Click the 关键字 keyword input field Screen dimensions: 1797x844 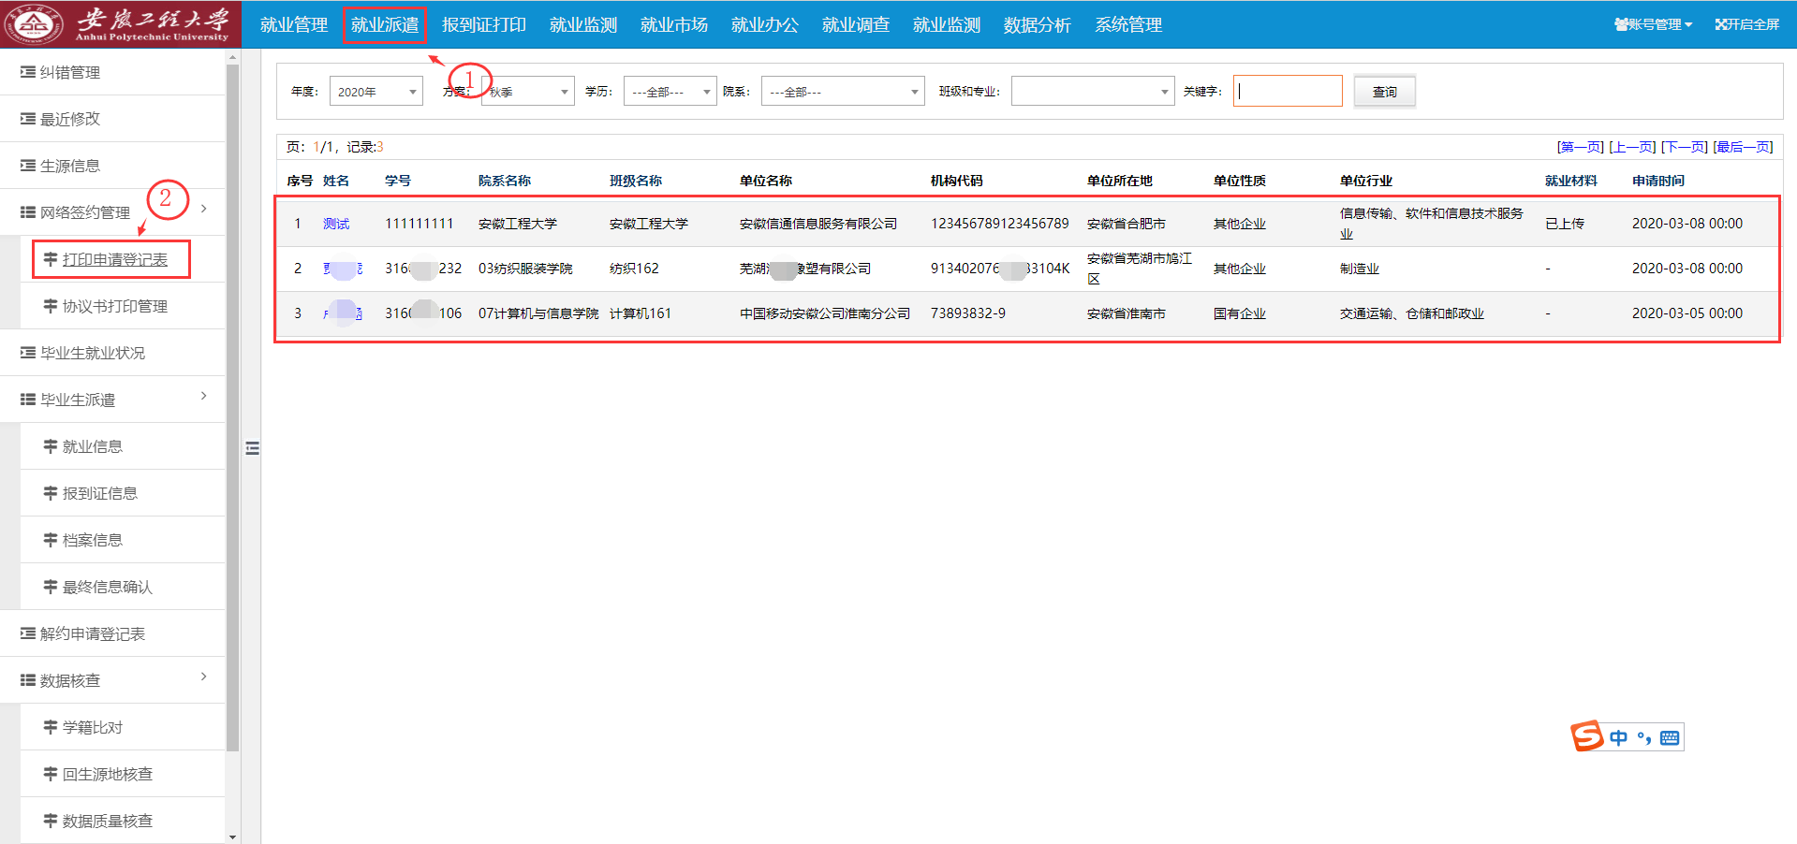point(1287,92)
